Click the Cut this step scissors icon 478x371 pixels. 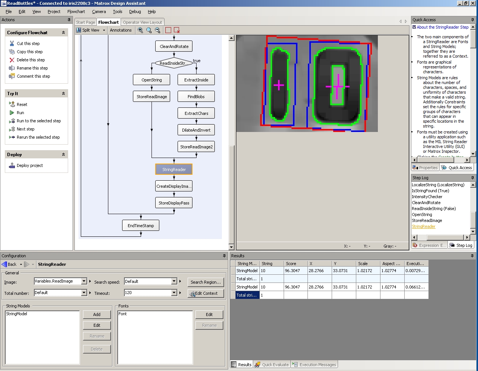coord(12,43)
